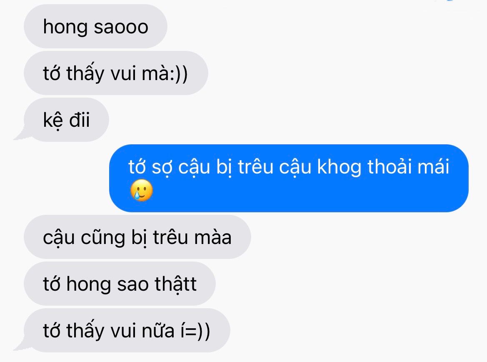Click the word "đii" in the third bubble
The height and width of the screenshot is (362, 487).
tap(79, 120)
